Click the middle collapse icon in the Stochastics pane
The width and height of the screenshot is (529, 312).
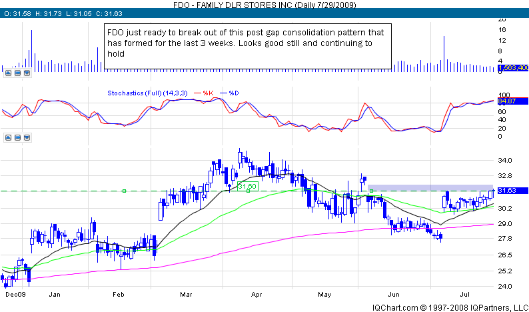[x=17, y=138]
